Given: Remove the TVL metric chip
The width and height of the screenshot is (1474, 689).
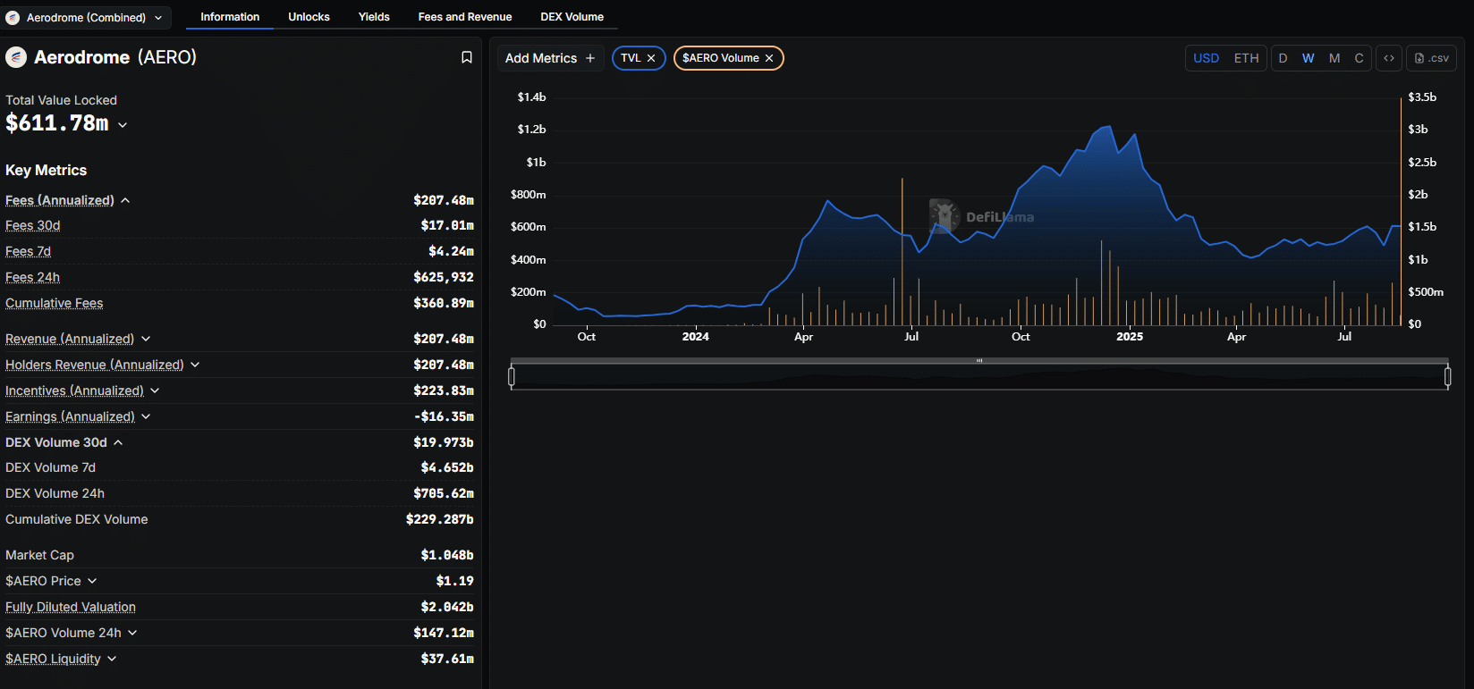Looking at the screenshot, I should coord(651,58).
